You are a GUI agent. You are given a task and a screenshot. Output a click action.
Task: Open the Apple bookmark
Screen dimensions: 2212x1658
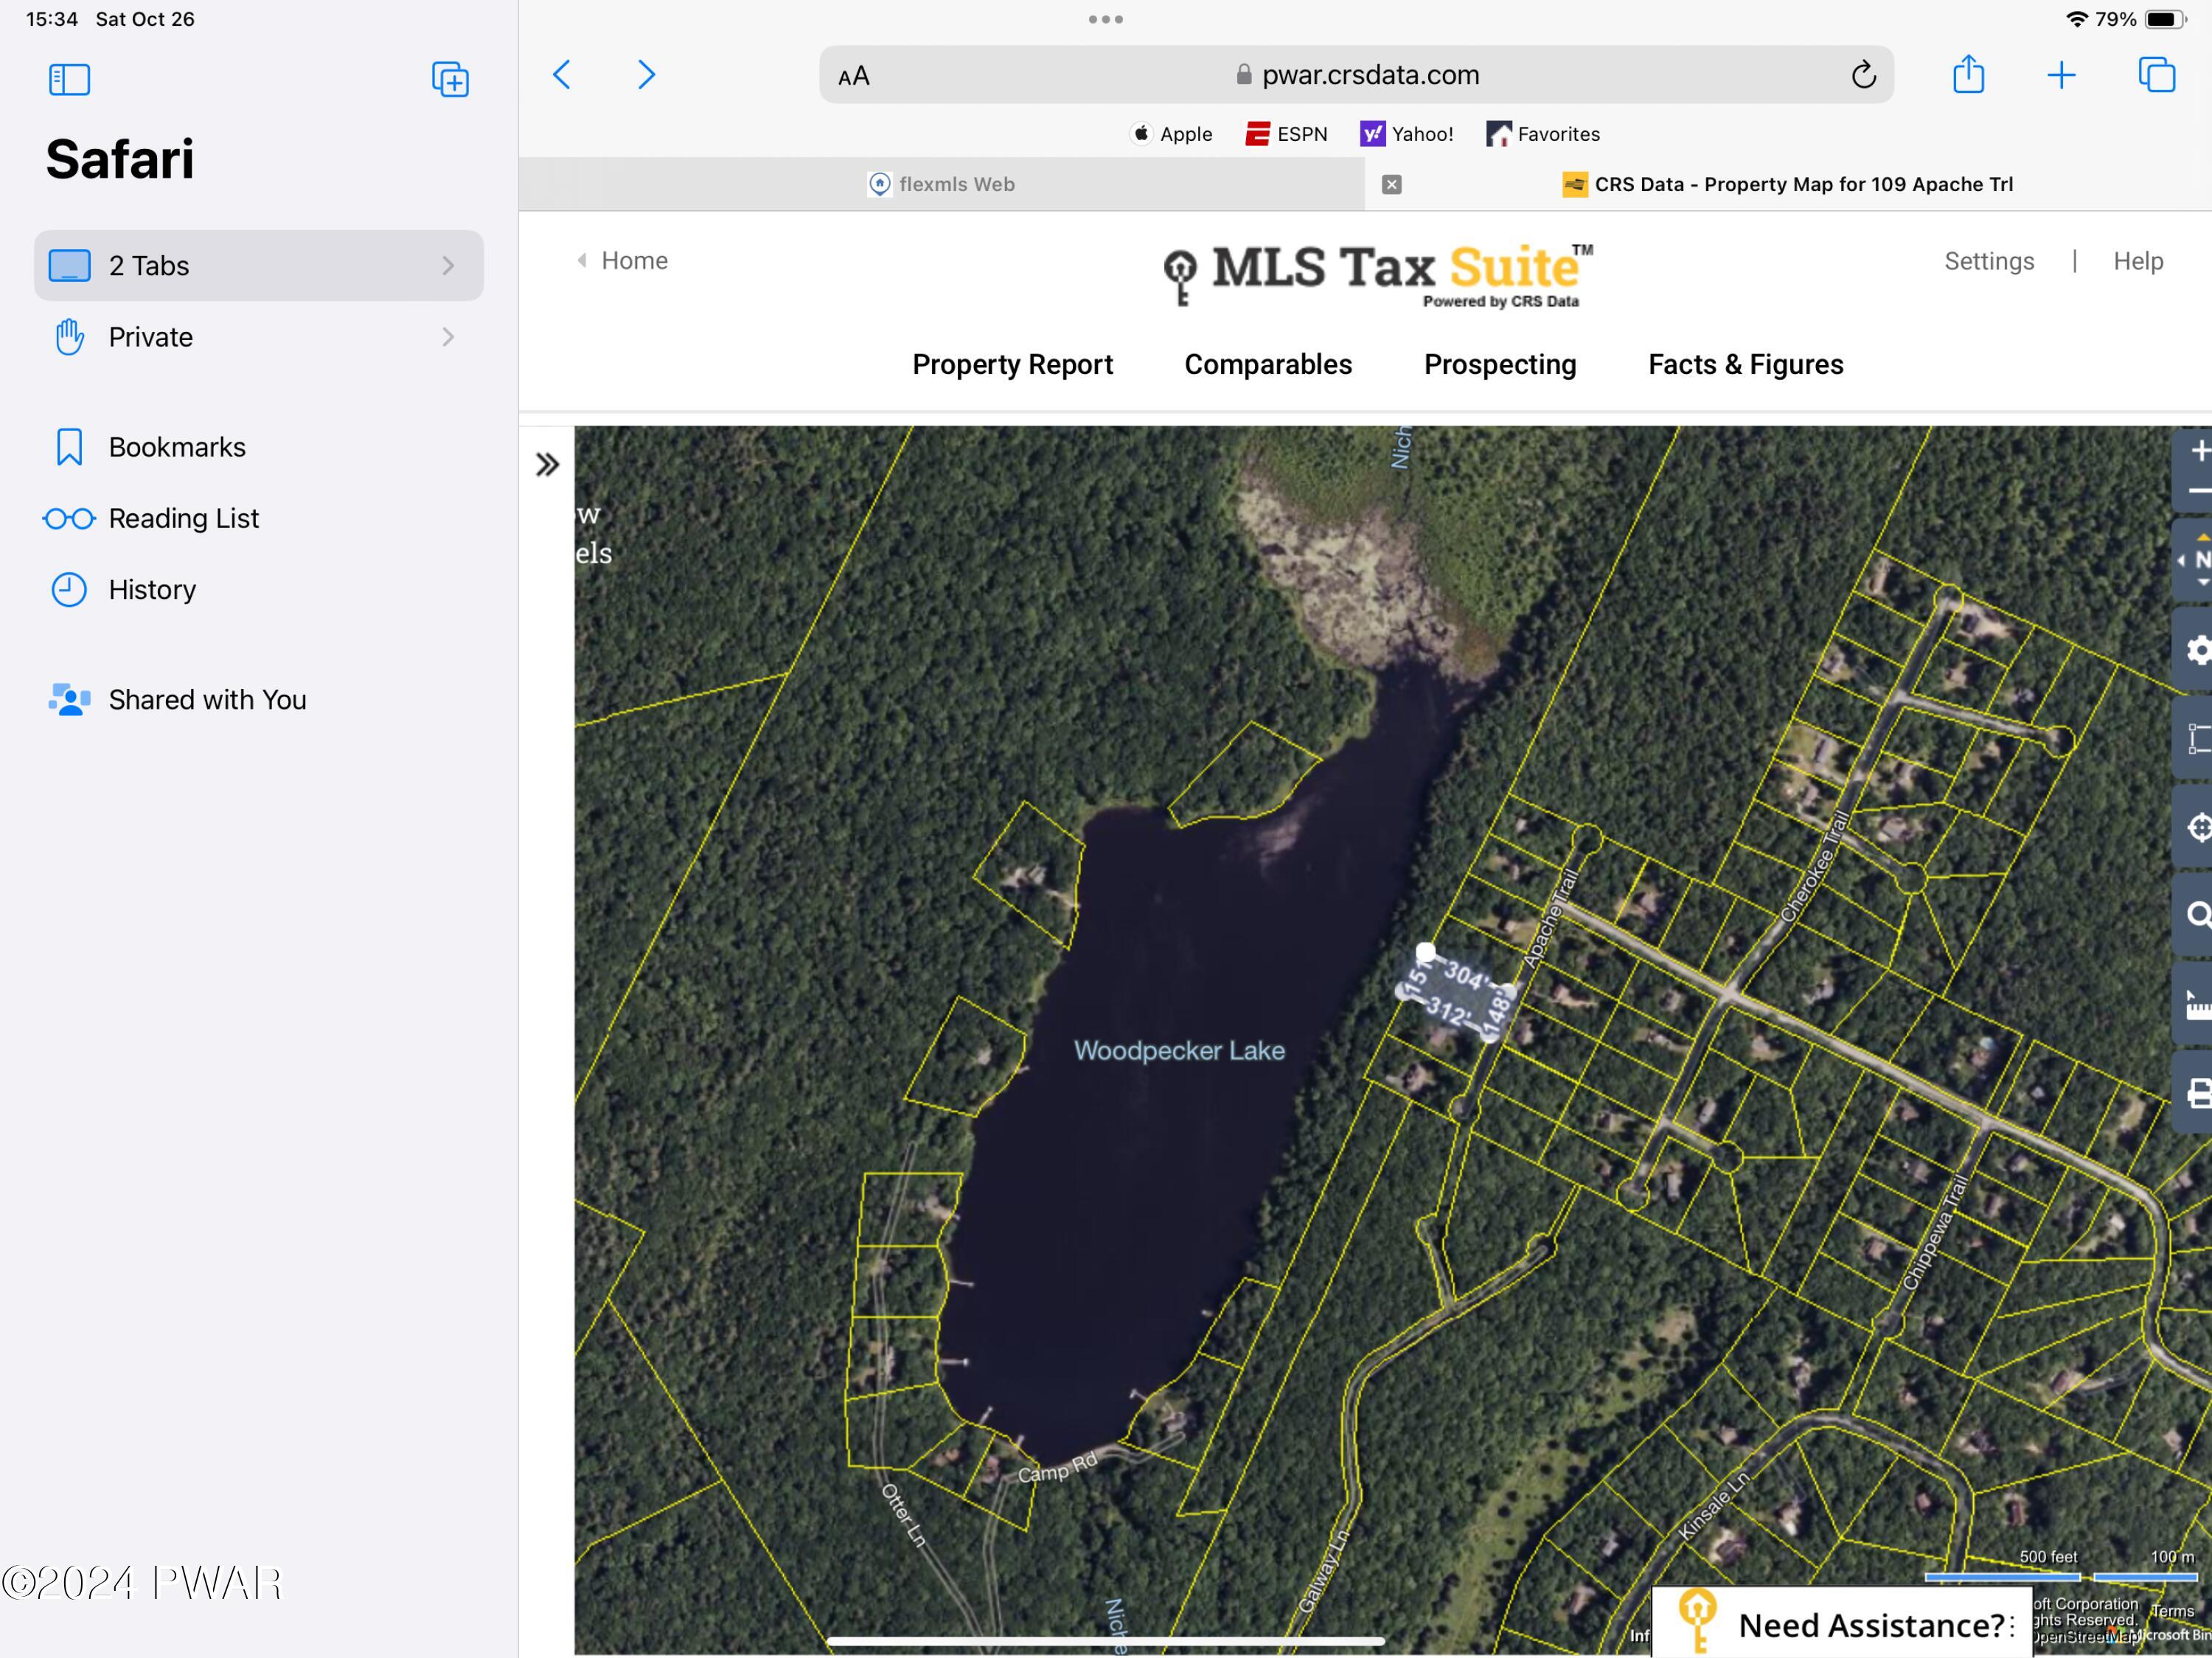coord(1171,134)
